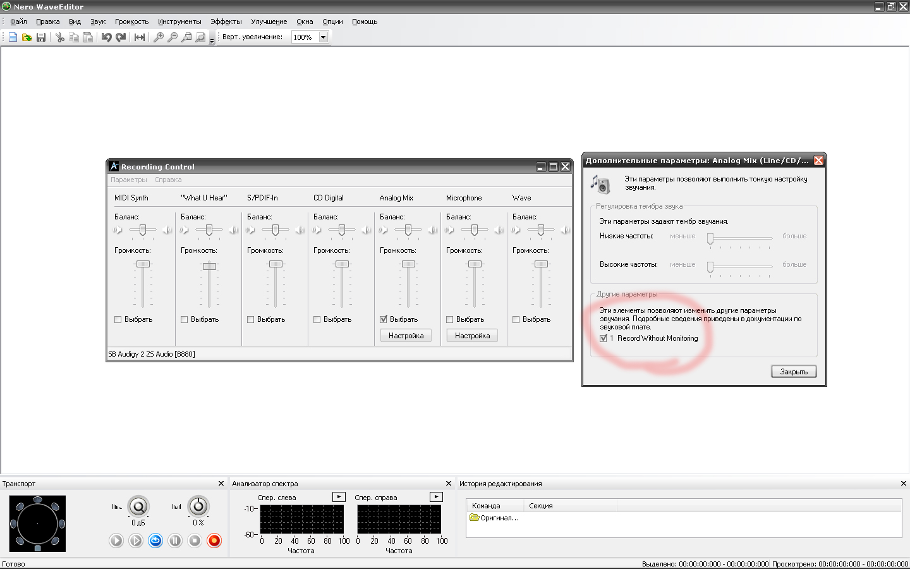Open left spectrum arrow button
The image size is (910, 569).
click(339, 497)
